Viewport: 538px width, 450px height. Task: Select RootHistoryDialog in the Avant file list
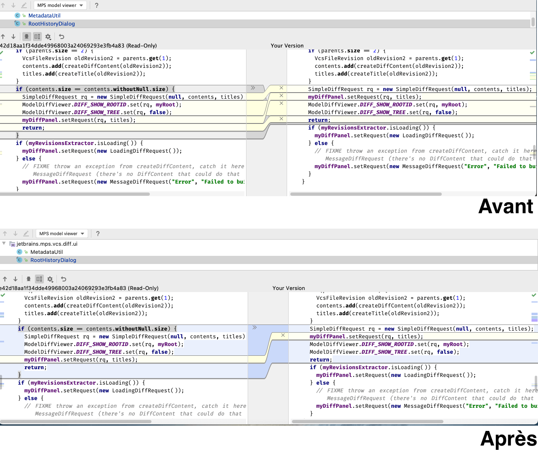pyautogui.click(x=52, y=24)
